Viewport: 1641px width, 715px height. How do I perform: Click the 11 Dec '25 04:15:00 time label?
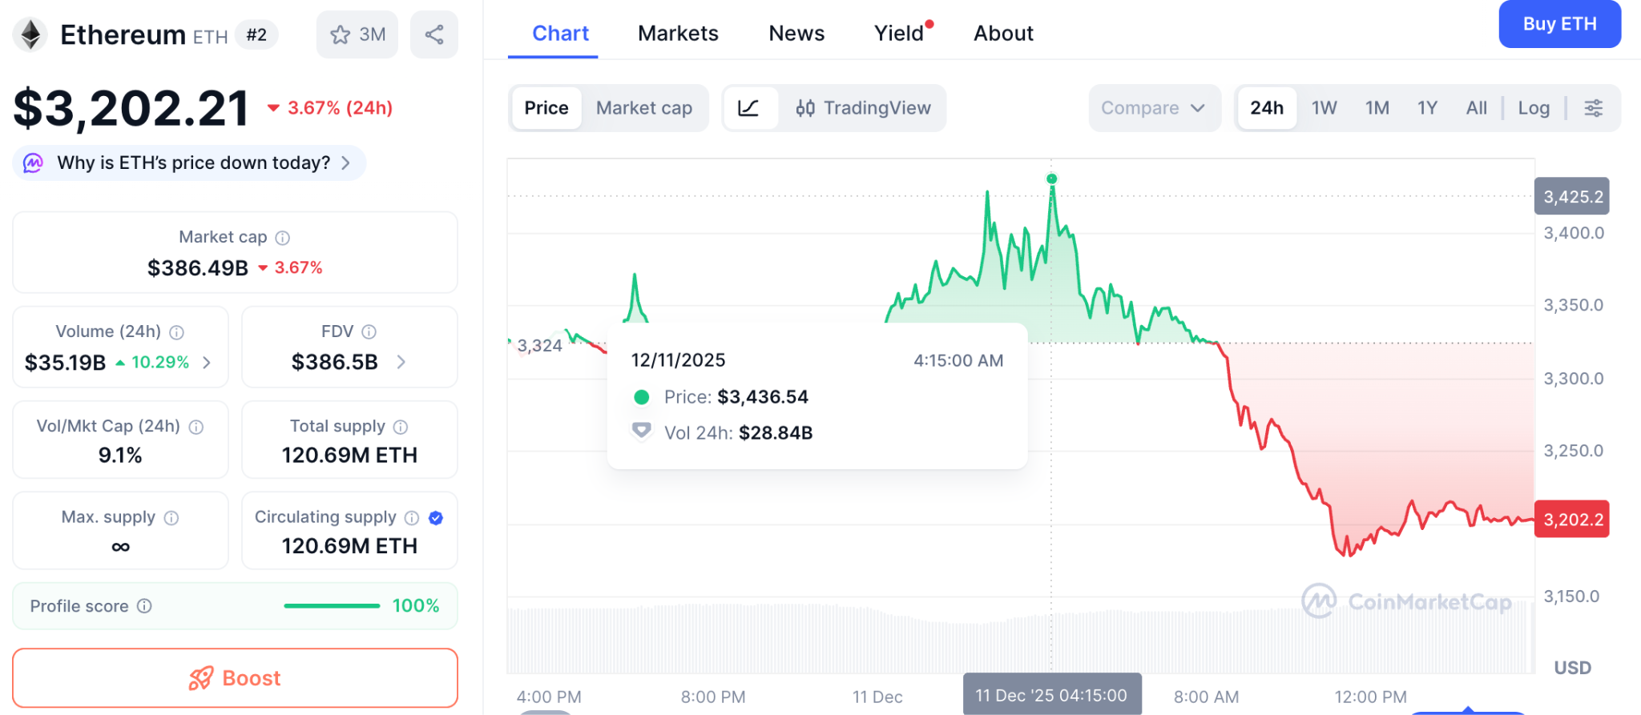[1052, 694]
